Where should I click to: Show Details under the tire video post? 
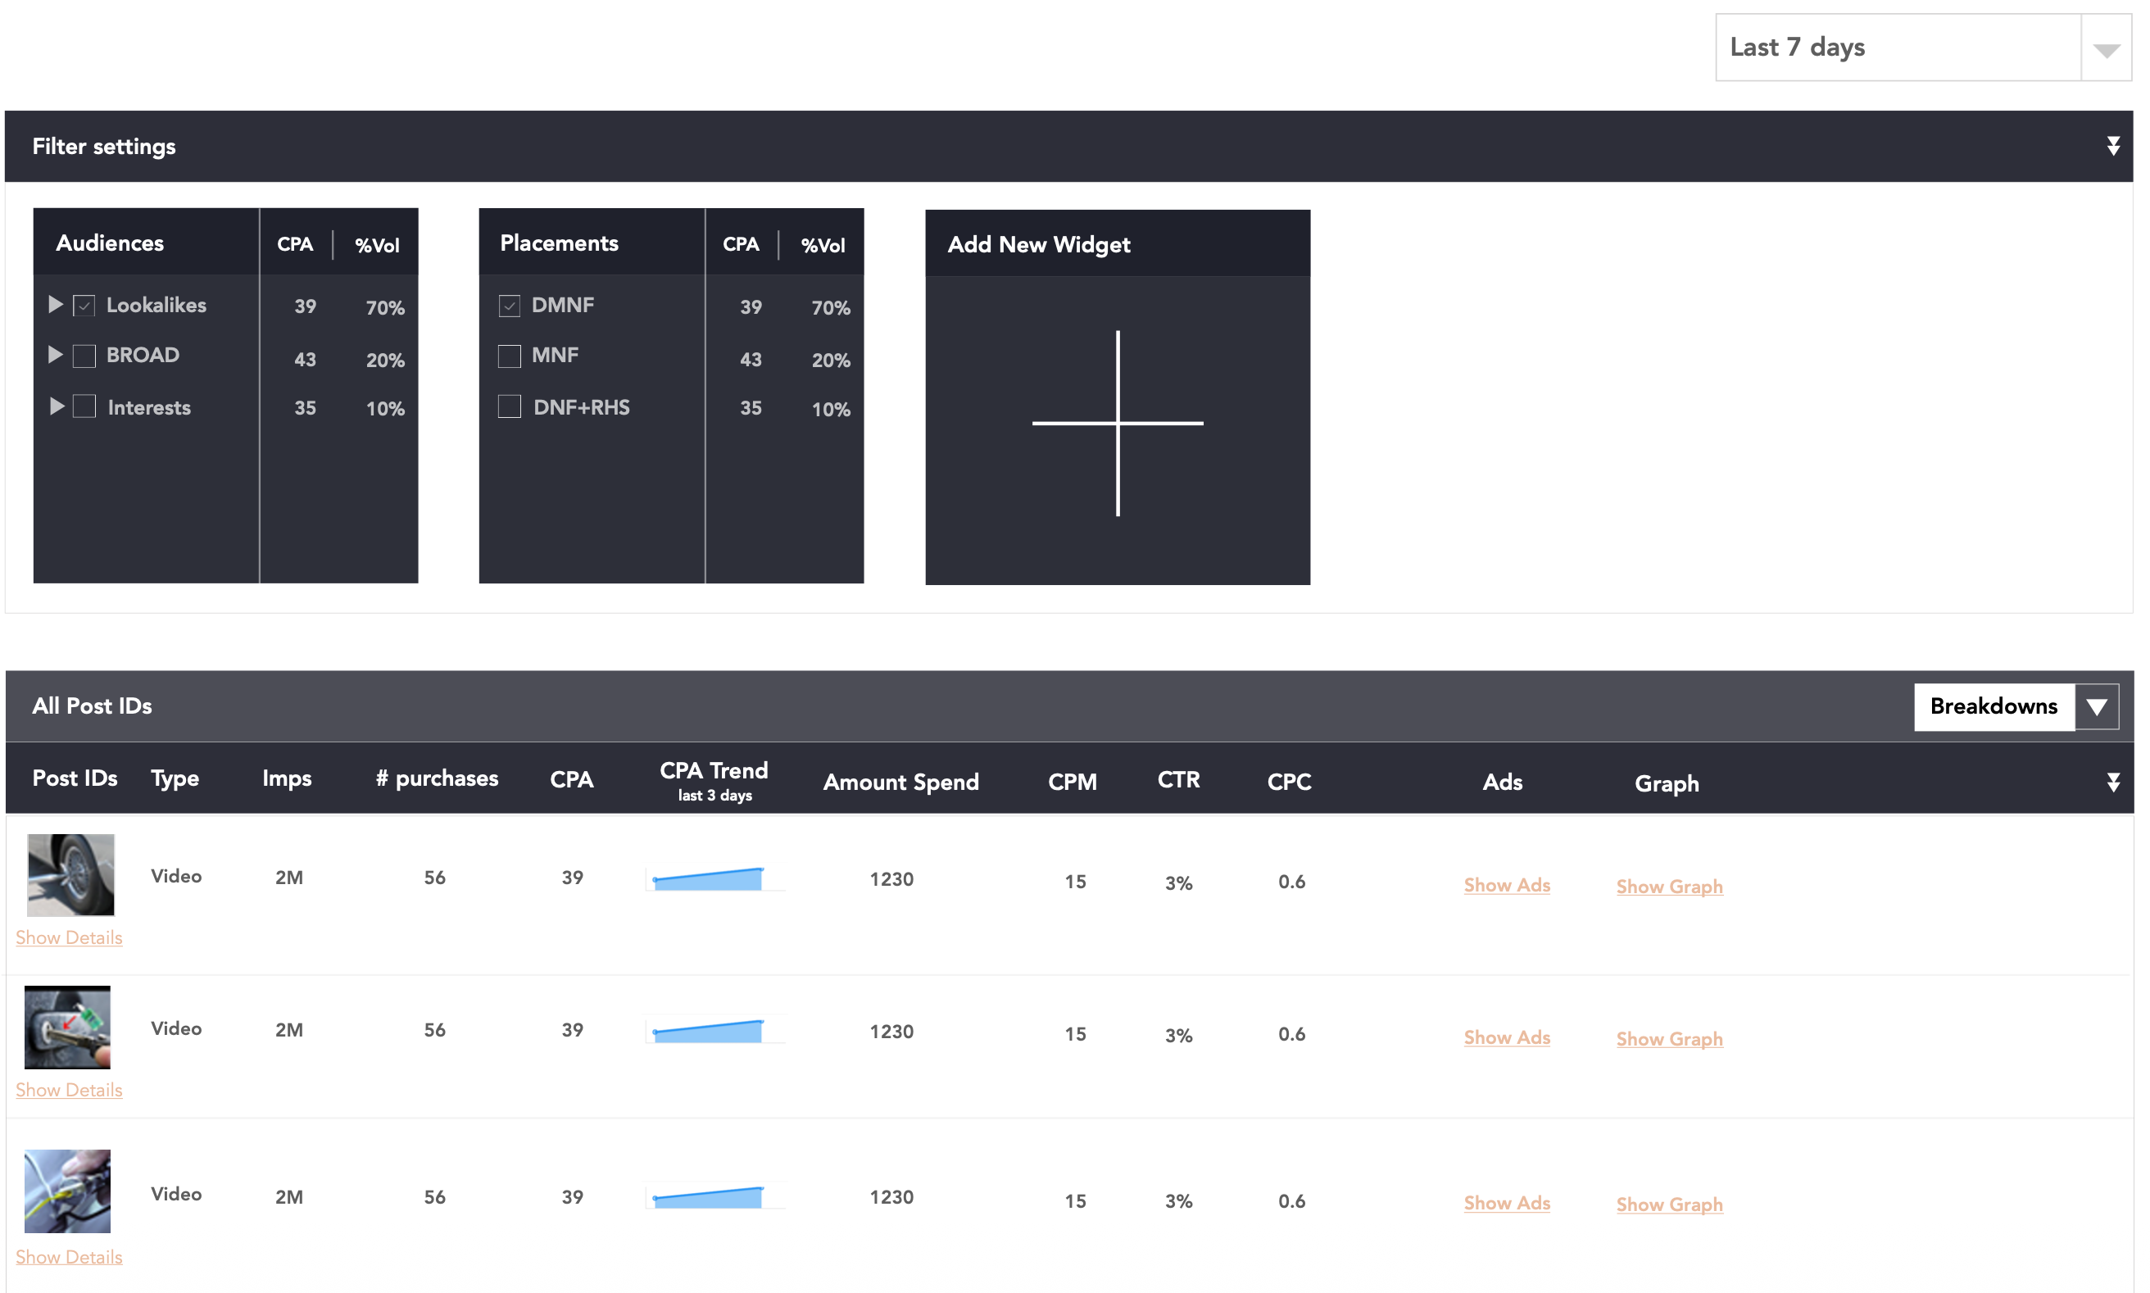(69, 937)
